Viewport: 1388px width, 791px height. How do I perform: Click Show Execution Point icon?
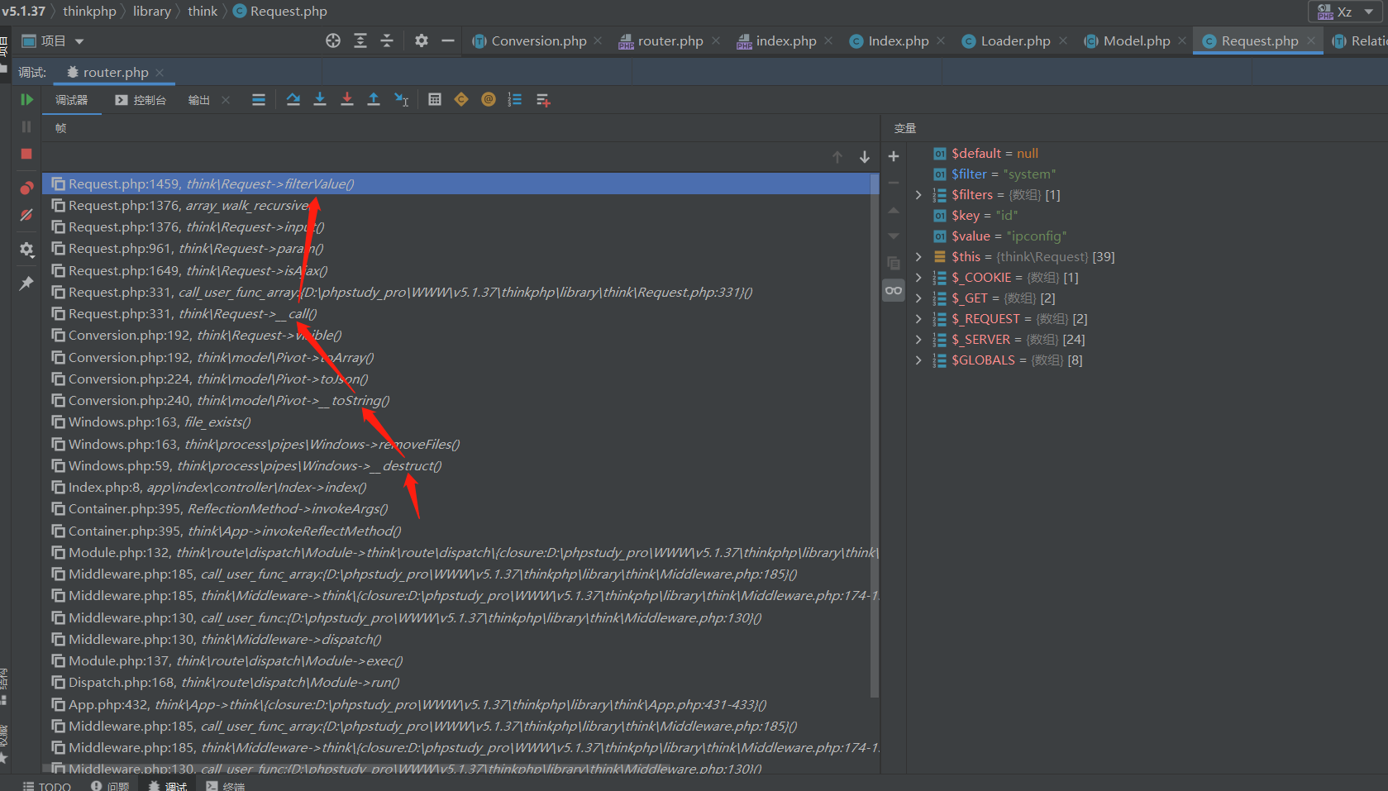(259, 100)
